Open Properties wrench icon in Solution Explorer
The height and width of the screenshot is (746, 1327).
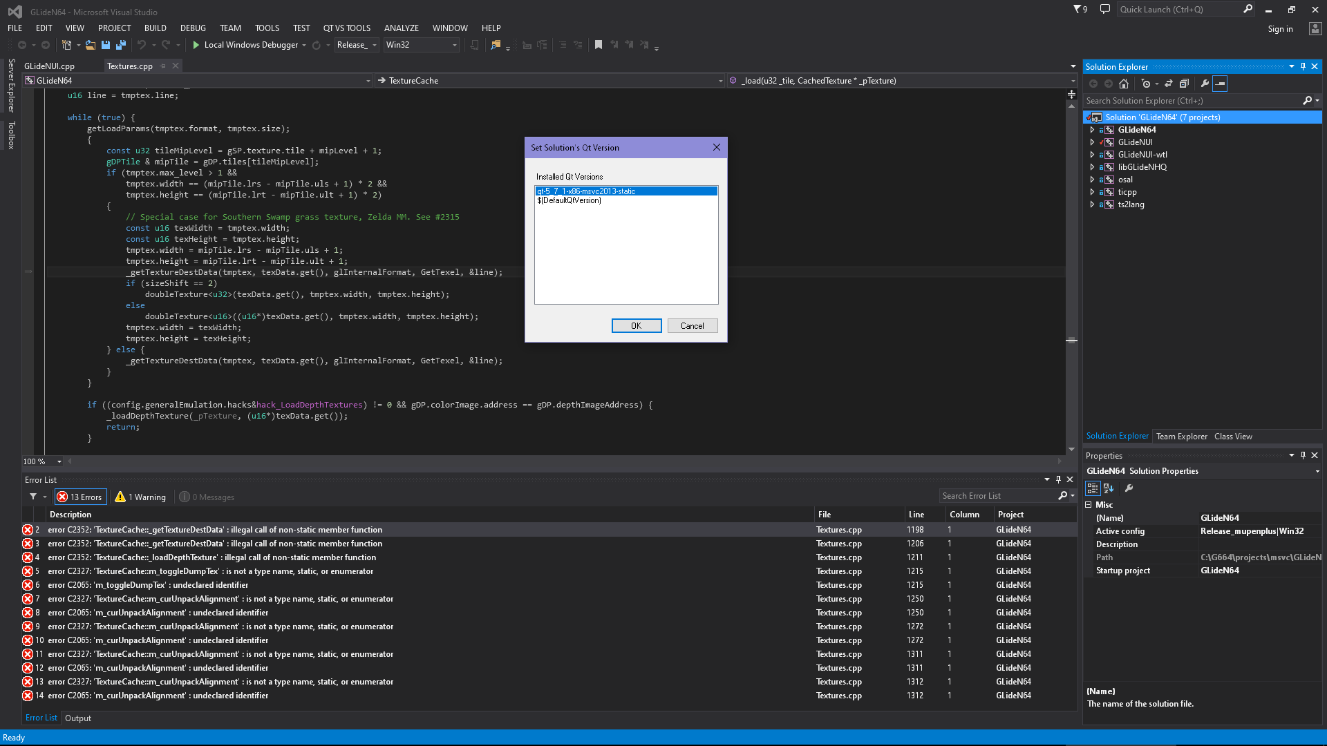tap(1205, 84)
